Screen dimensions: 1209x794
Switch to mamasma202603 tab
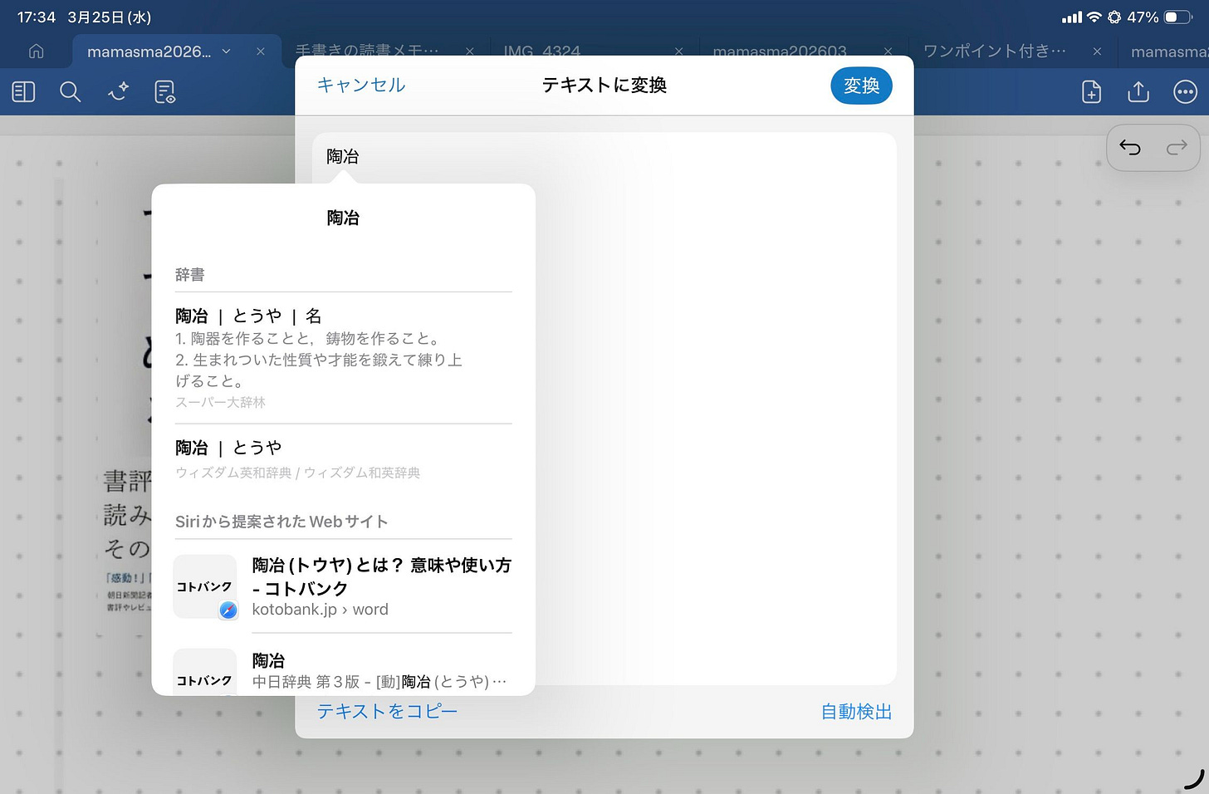point(780,50)
